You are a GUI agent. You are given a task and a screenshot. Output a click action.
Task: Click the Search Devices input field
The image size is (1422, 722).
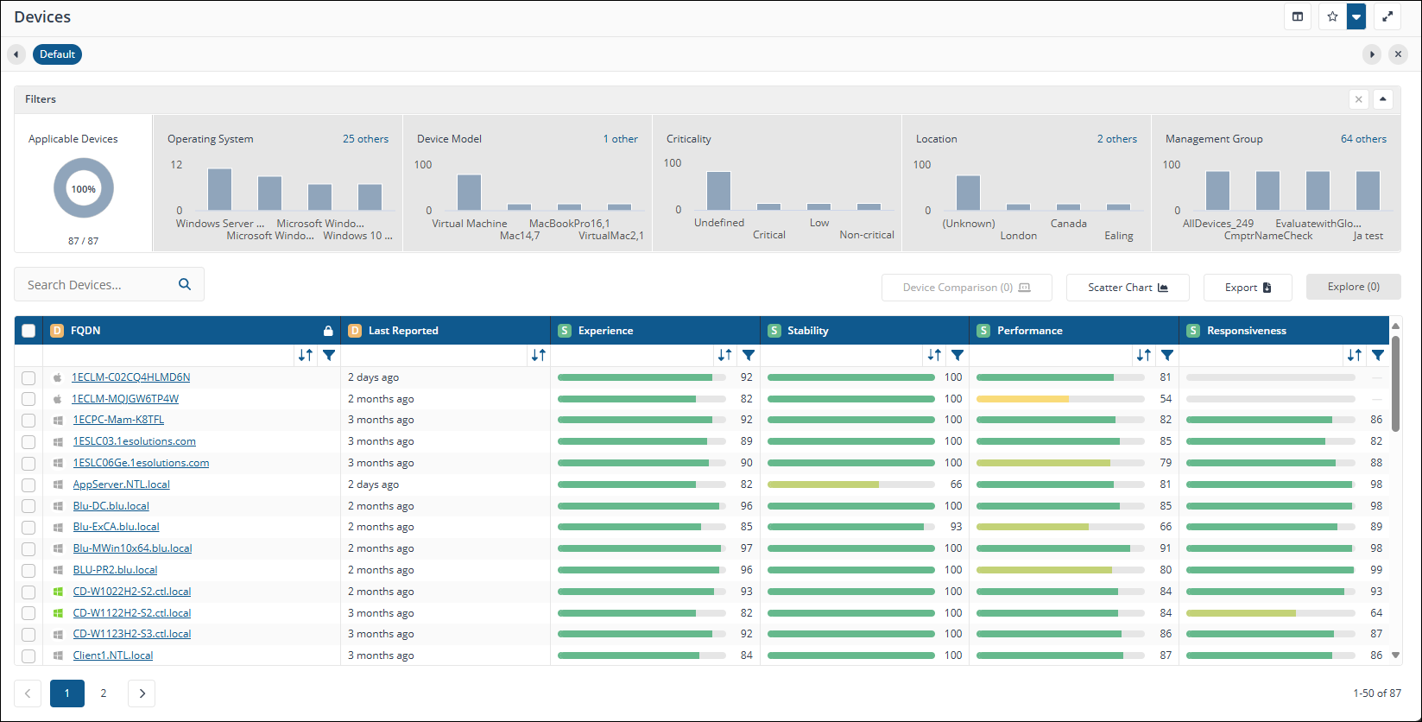[x=95, y=285]
